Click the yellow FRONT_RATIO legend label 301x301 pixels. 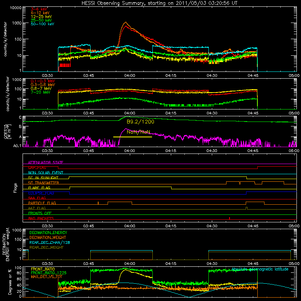pos(43,269)
